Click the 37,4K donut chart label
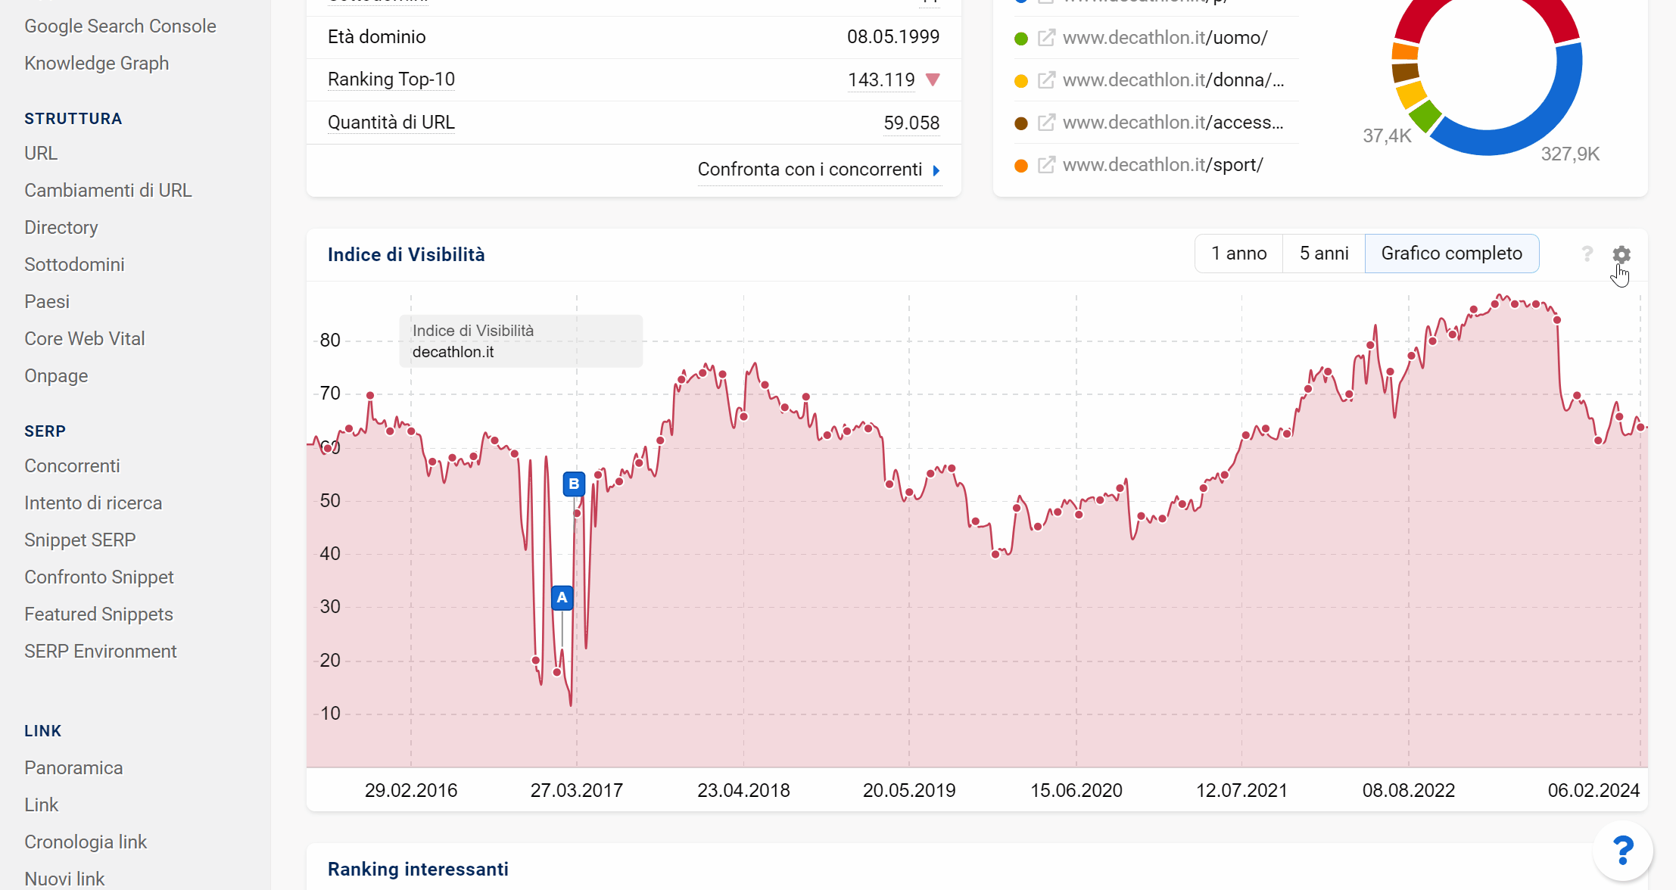The image size is (1676, 890). pos(1387,136)
